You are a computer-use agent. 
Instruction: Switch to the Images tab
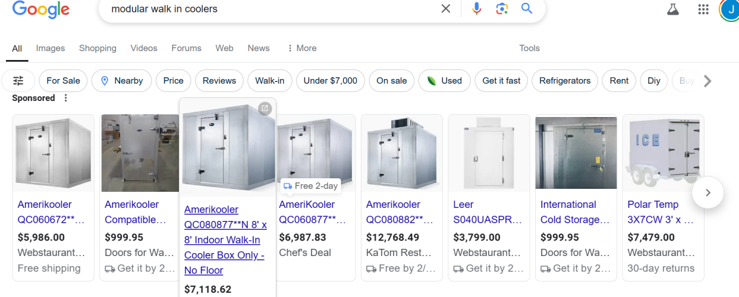pyautogui.click(x=51, y=48)
